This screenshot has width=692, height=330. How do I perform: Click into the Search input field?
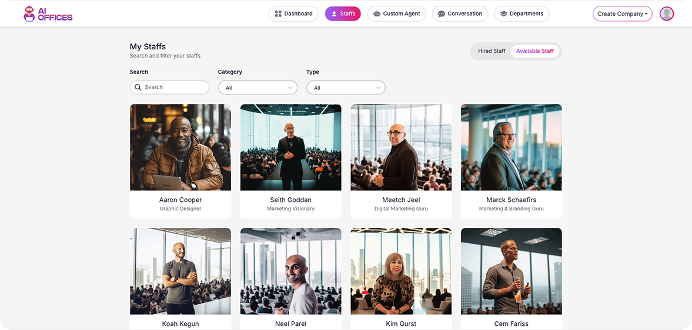pos(173,87)
